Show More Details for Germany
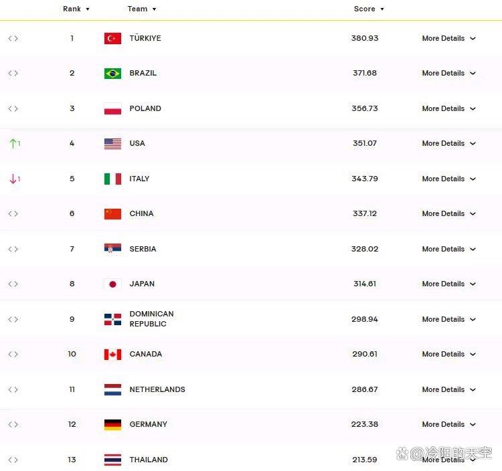 tap(449, 424)
